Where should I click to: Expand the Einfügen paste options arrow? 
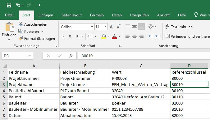click(9, 40)
